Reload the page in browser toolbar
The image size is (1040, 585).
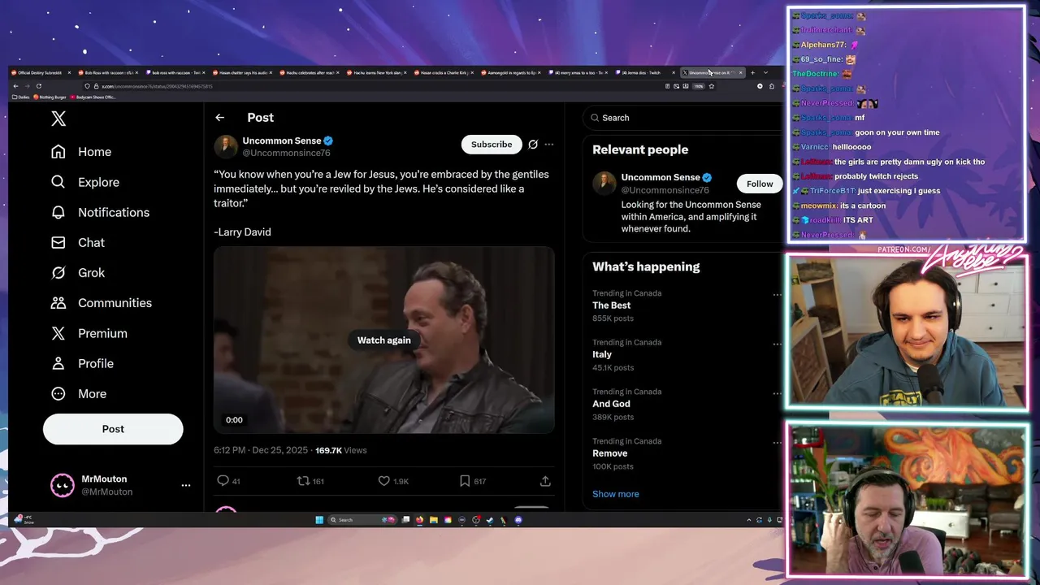38,86
